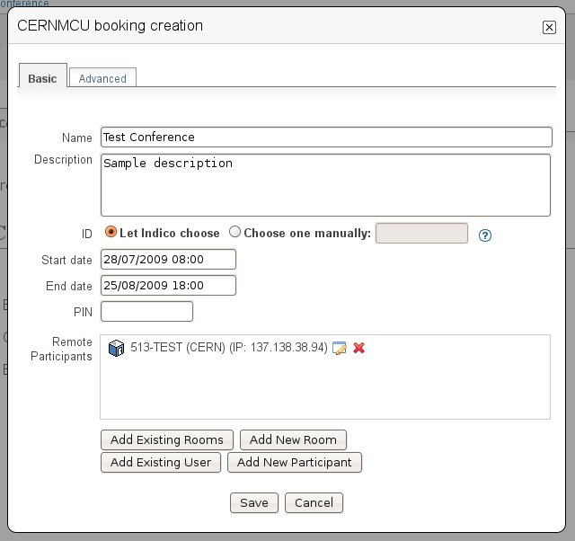575x541 pixels.
Task: Click the Add New Participant button
Action: tap(295, 462)
